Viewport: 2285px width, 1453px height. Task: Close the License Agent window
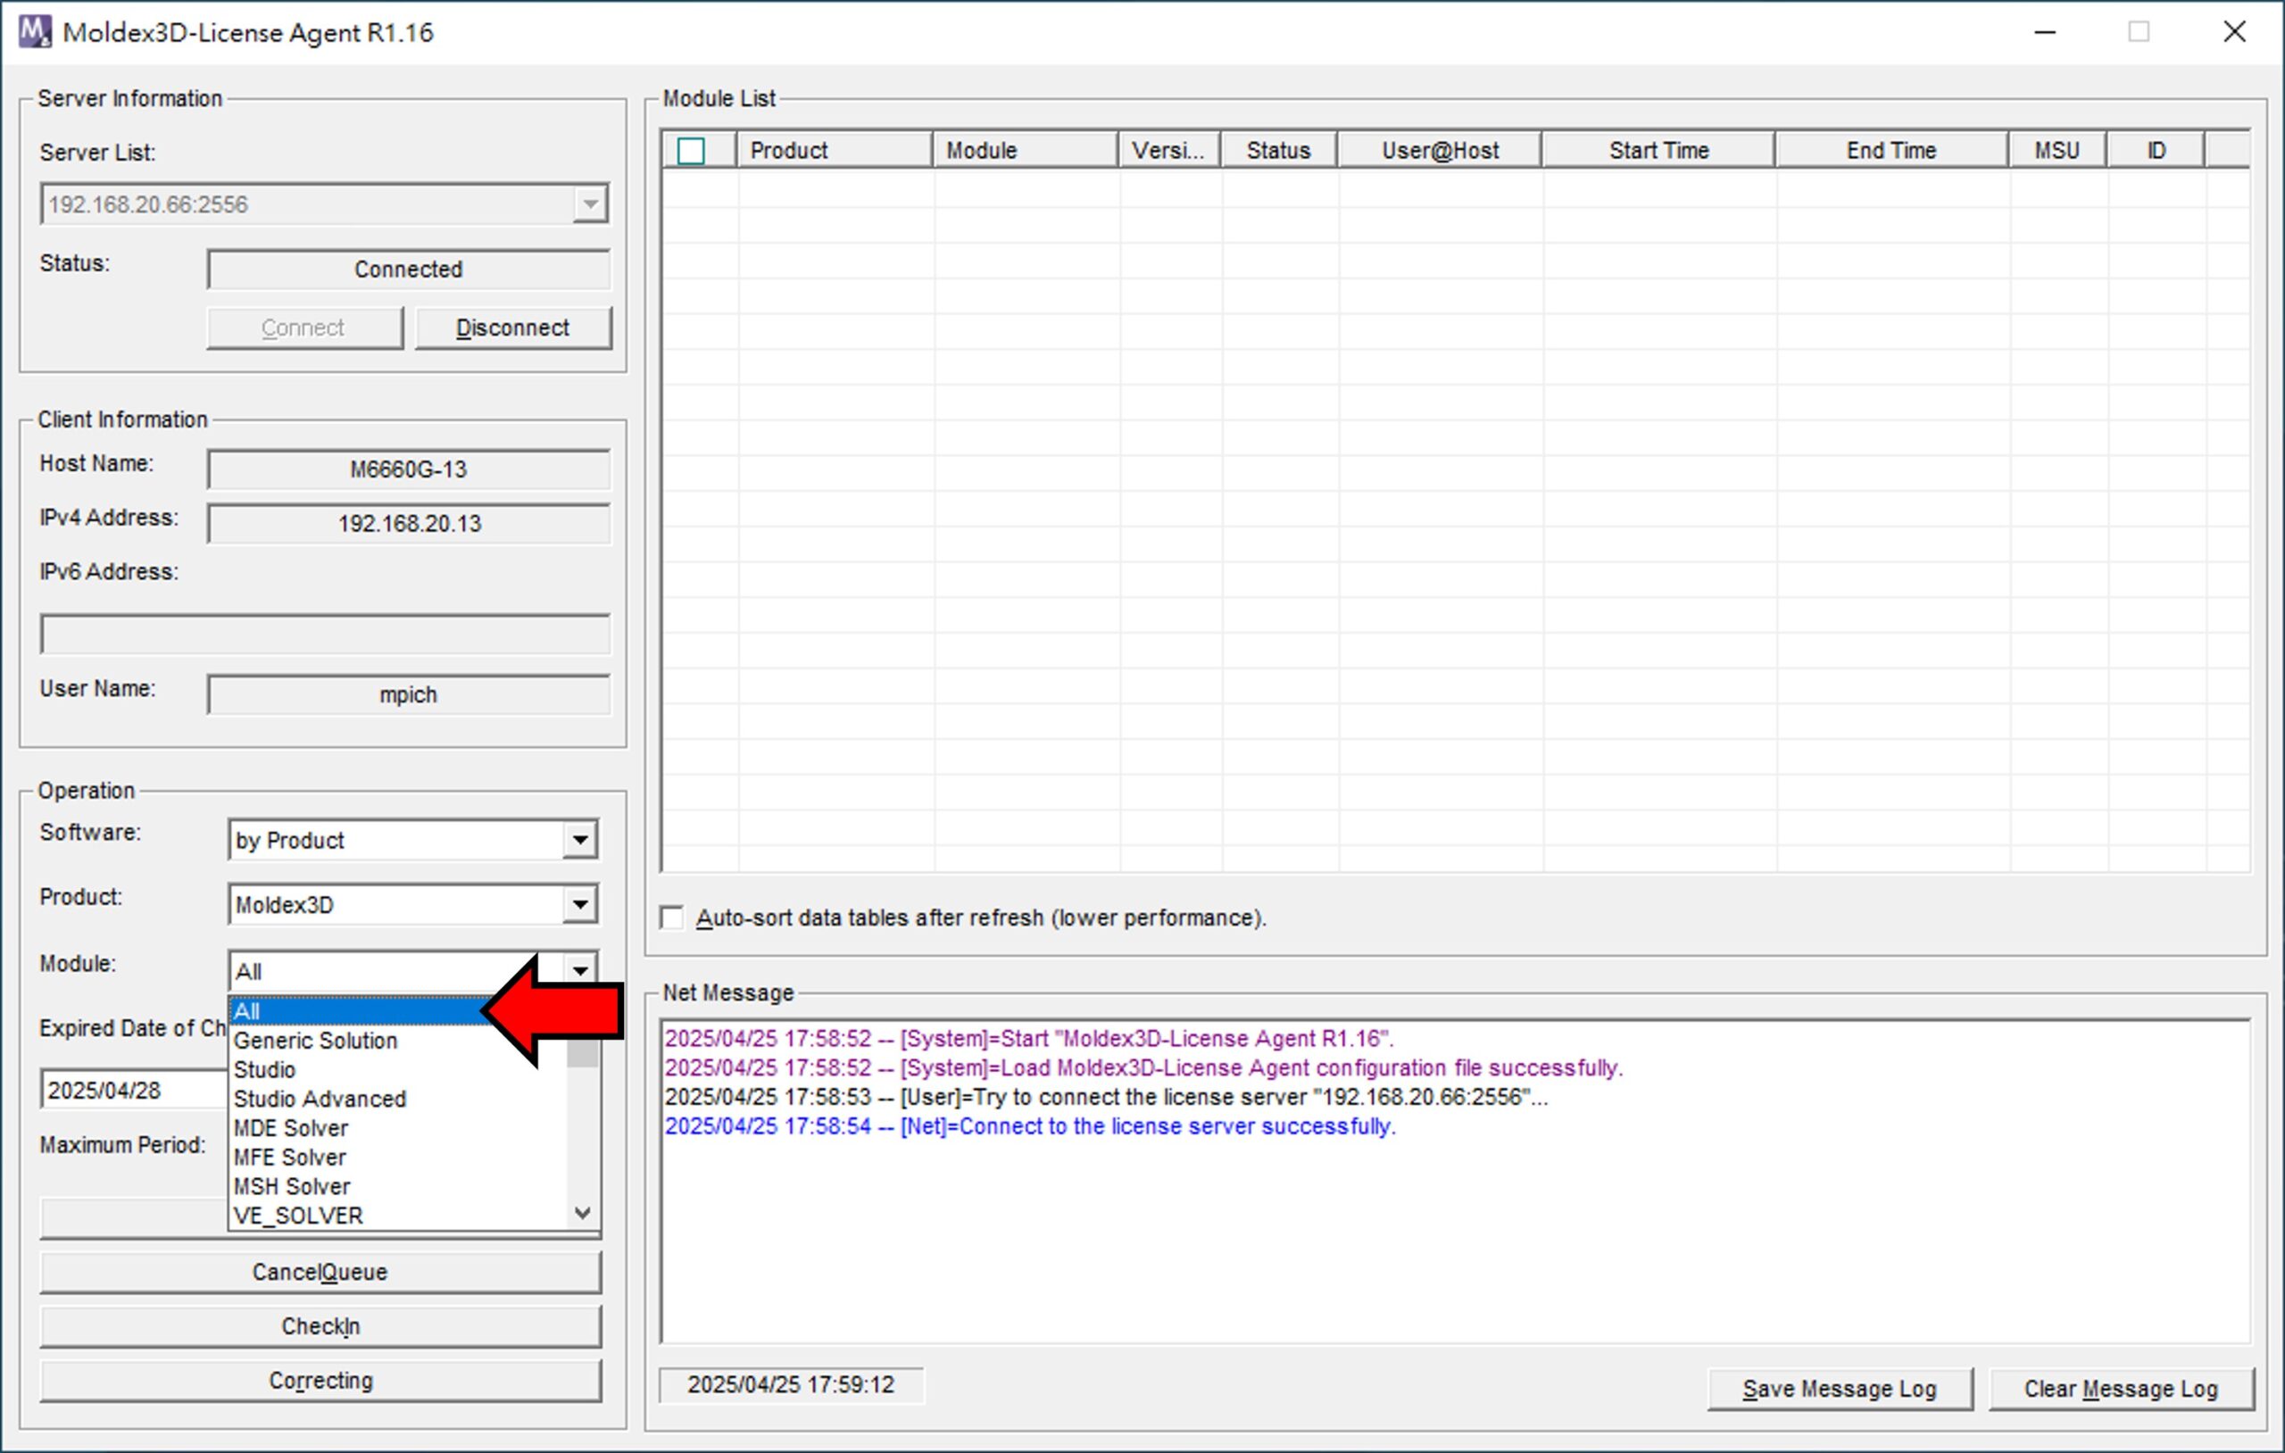(2235, 32)
